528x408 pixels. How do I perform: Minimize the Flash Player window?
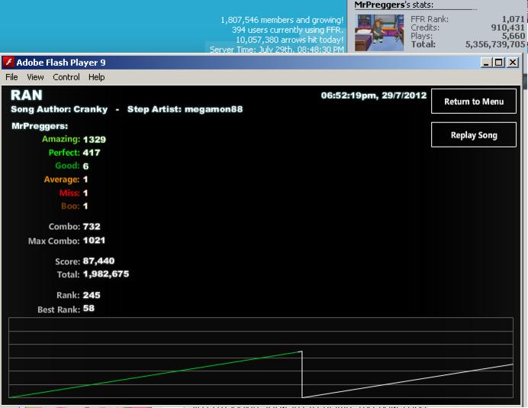(485, 63)
